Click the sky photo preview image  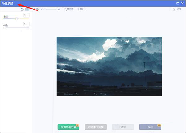(109, 66)
